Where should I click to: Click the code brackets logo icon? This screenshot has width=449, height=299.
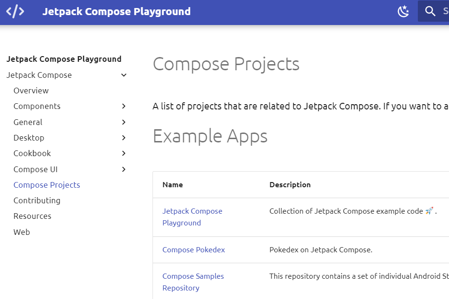15,11
